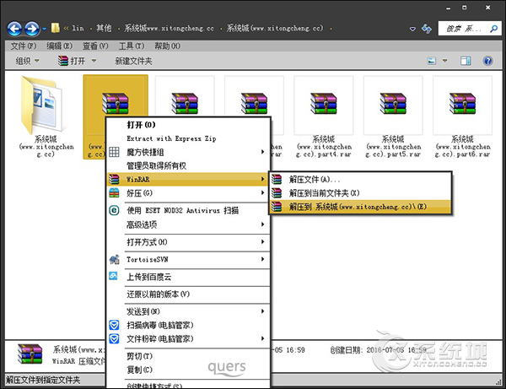
Task: Choose 上传到百度云
Action: click(x=188, y=277)
